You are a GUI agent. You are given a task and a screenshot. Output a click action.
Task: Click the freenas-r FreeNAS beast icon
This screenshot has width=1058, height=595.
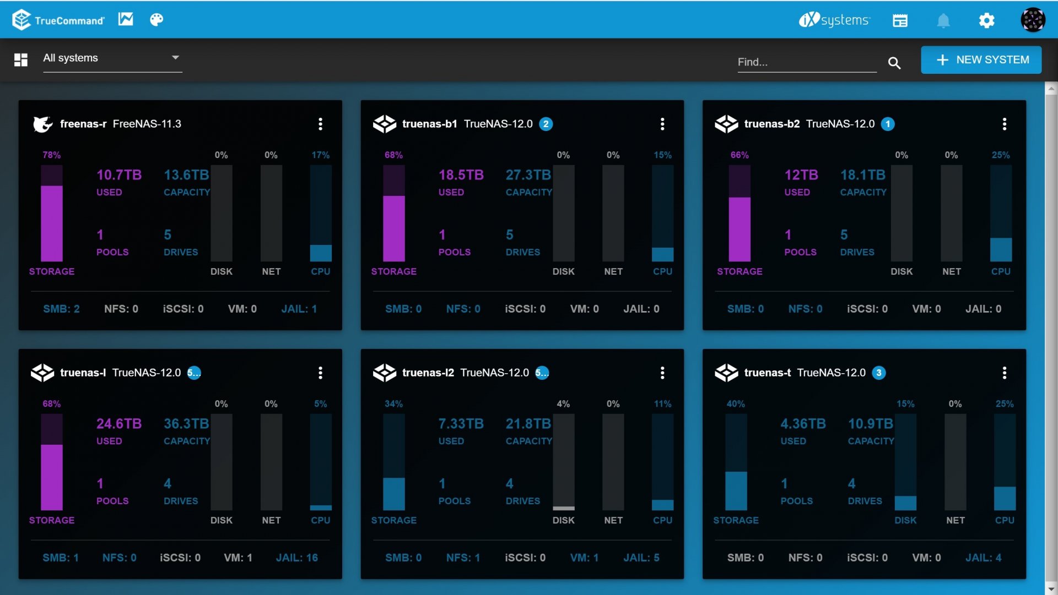(42, 124)
